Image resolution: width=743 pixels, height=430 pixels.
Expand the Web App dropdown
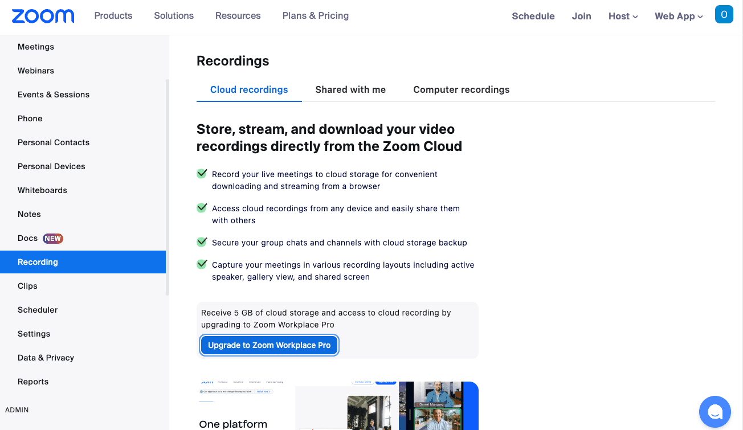pos(678,16)
